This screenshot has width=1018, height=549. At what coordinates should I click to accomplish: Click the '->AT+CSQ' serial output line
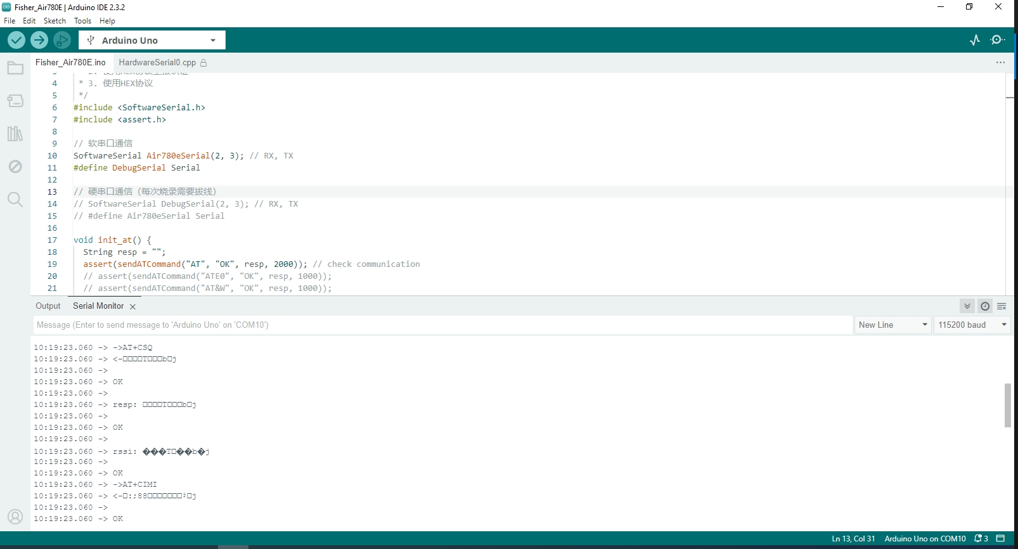click(x=93, y=347)
